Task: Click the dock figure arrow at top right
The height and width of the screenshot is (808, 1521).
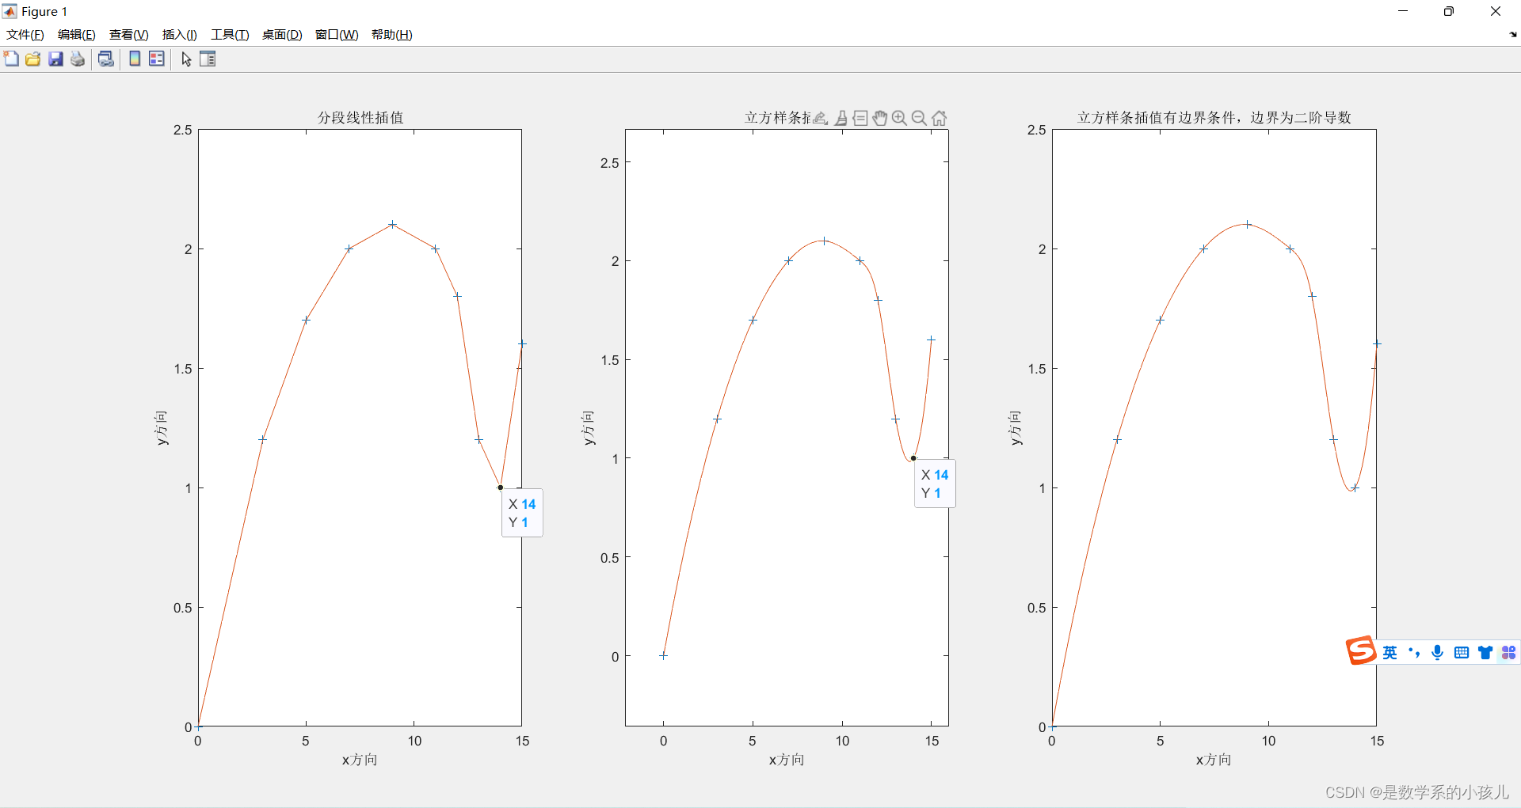Action: (1513, 35)
